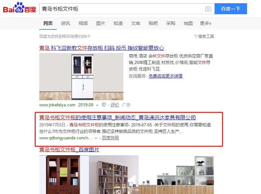Click the 百度一下 search button

coord(231,9)
